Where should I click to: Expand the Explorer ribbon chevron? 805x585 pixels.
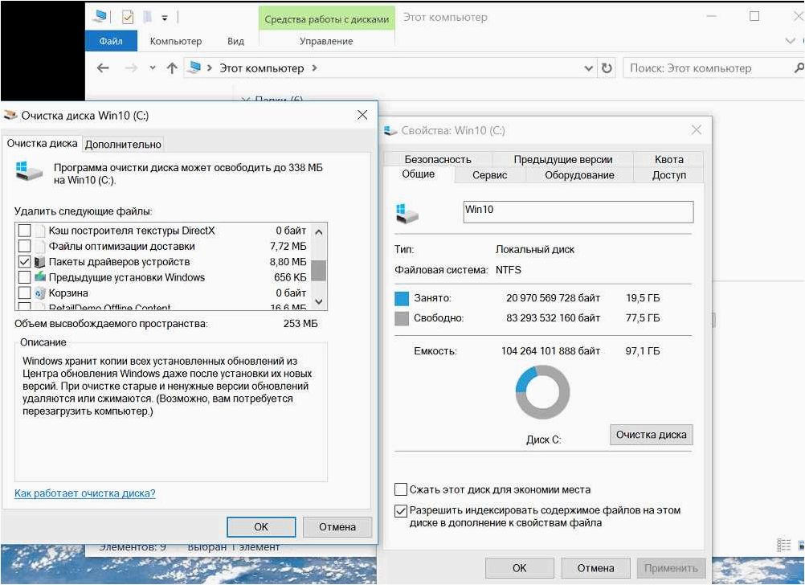point(790,40)
